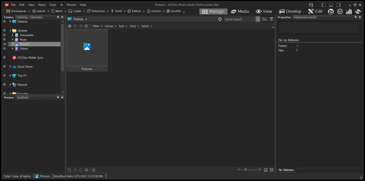
Task: Toggle auto-hide pin on Properties pane
Action: (355, 17)
